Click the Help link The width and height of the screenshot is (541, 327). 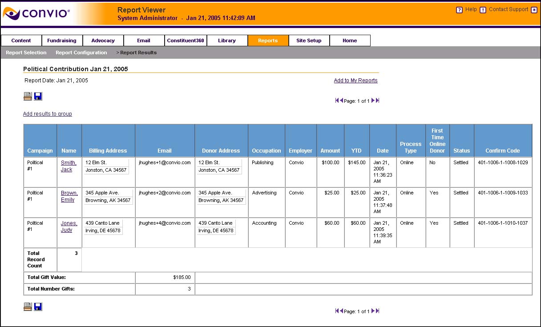[x=471, y=9]
